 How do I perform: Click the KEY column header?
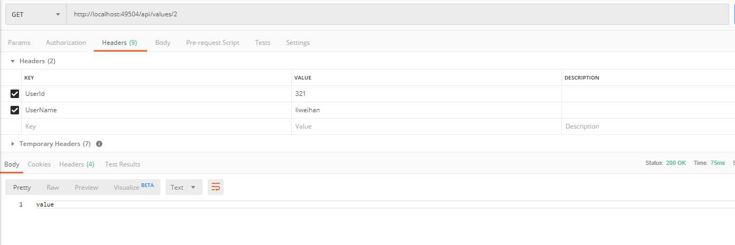[x=30, y=78]
